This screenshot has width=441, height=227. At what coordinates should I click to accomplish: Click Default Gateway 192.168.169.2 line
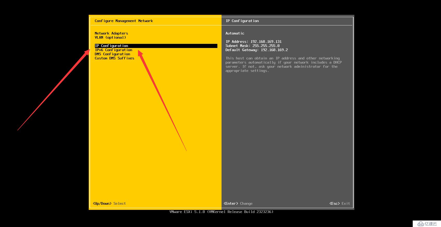257,50
